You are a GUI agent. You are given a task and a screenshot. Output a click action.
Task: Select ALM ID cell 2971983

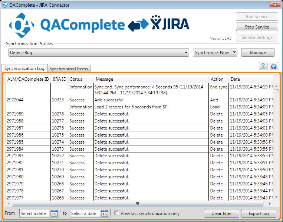point(28,155)
